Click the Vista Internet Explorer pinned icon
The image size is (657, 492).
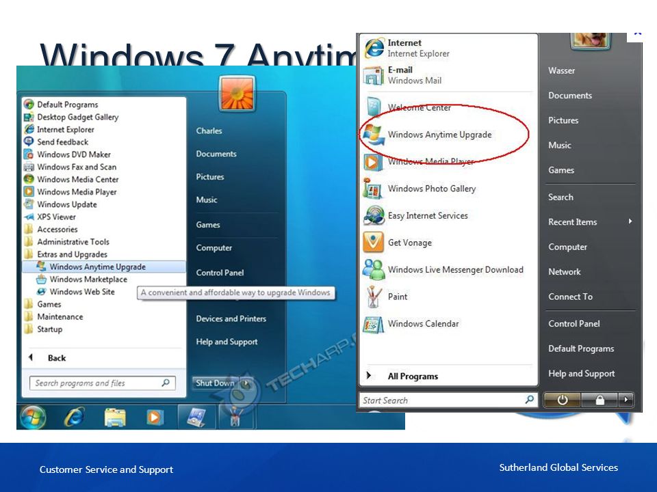click(374, 48)
